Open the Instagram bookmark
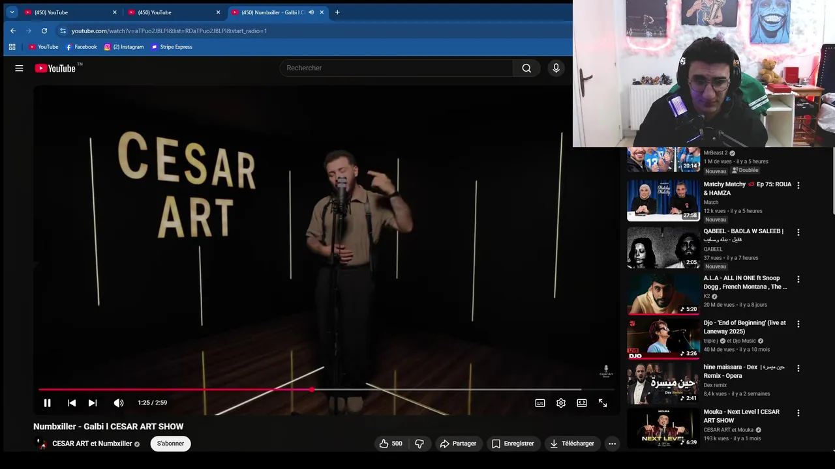This screenshot has height=469, width=835. 124,47
